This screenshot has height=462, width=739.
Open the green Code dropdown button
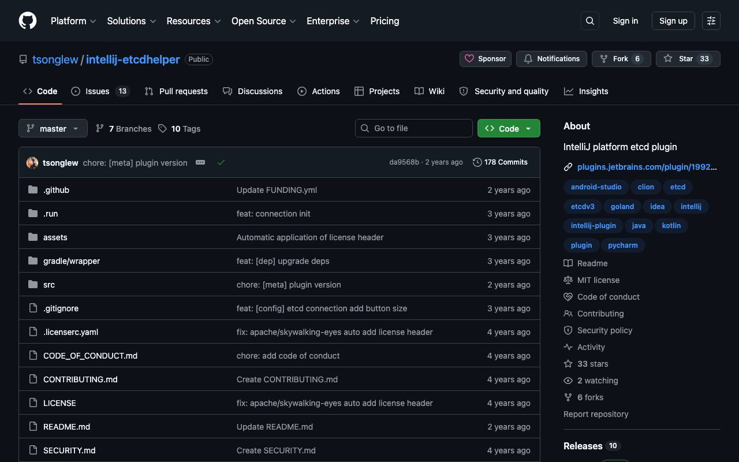point(509,128)
